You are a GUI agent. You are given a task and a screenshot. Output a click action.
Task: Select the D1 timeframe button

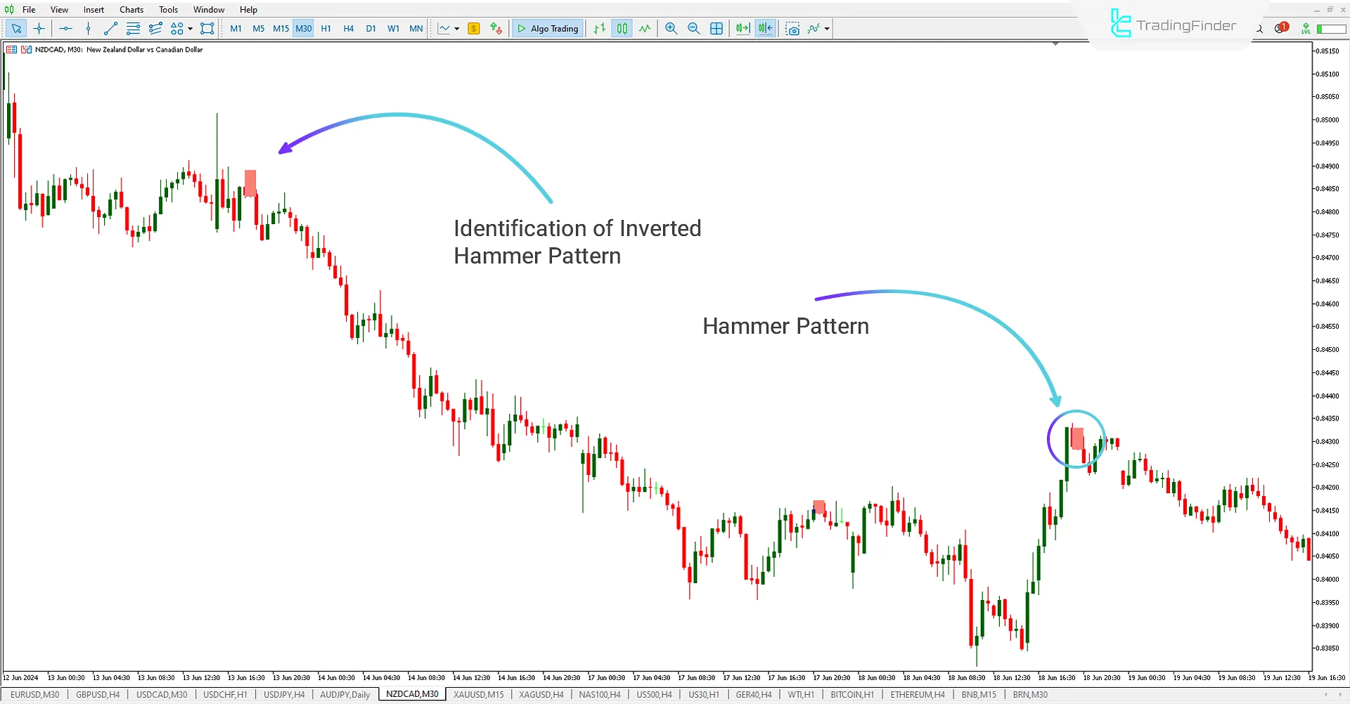tap(371, 29)
